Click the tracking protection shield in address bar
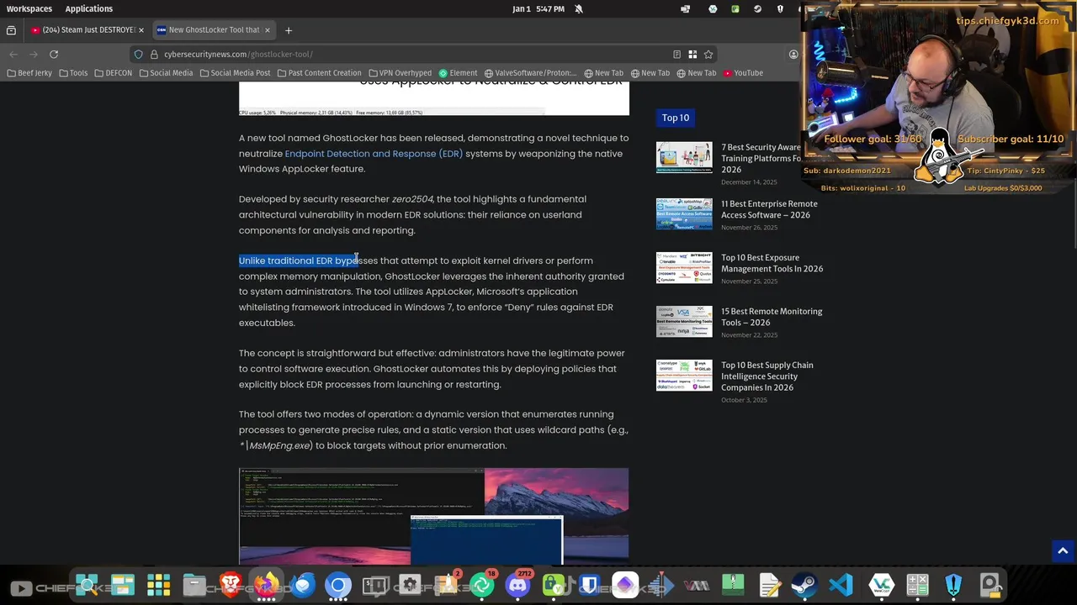The image size is (1077, 605). [x=139, y=54]
